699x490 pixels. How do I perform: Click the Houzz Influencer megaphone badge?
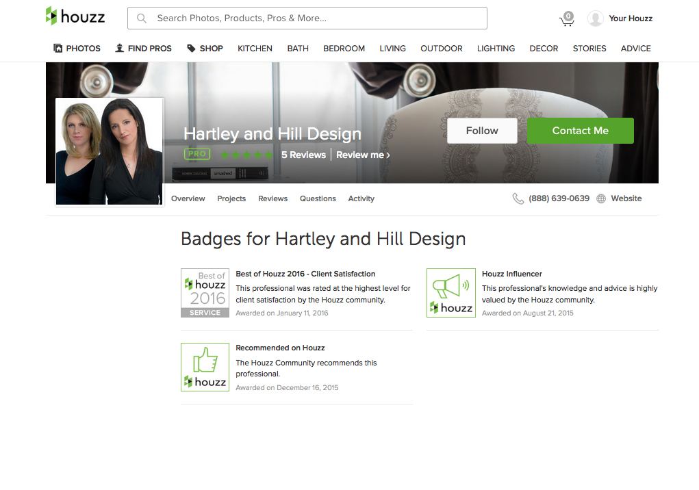450,293
